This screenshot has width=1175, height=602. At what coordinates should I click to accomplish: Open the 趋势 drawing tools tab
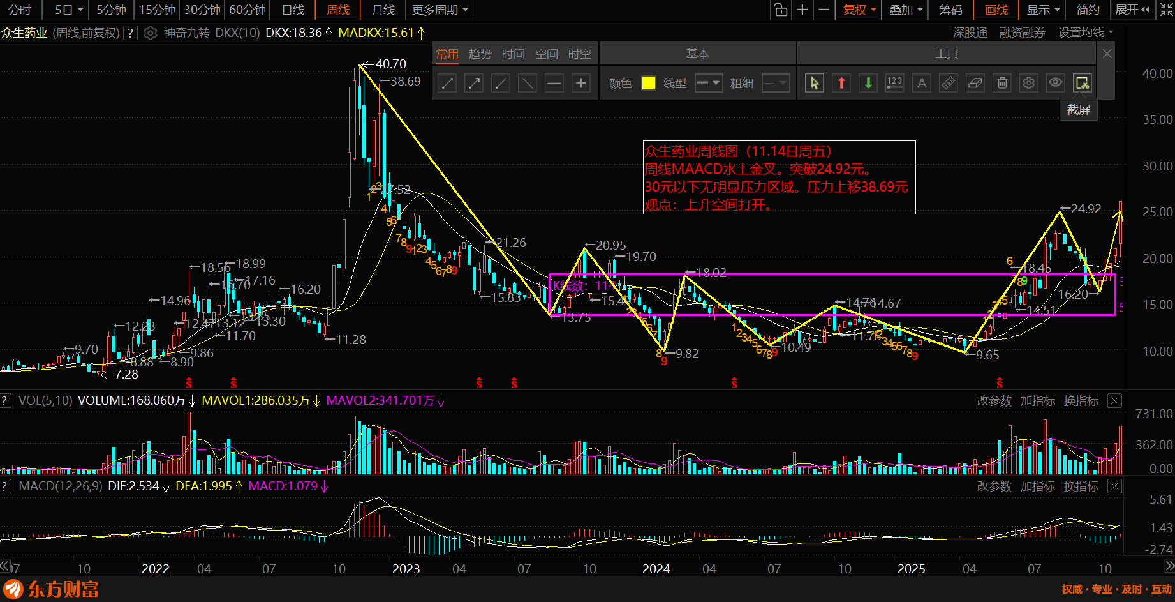coord(480,54)
